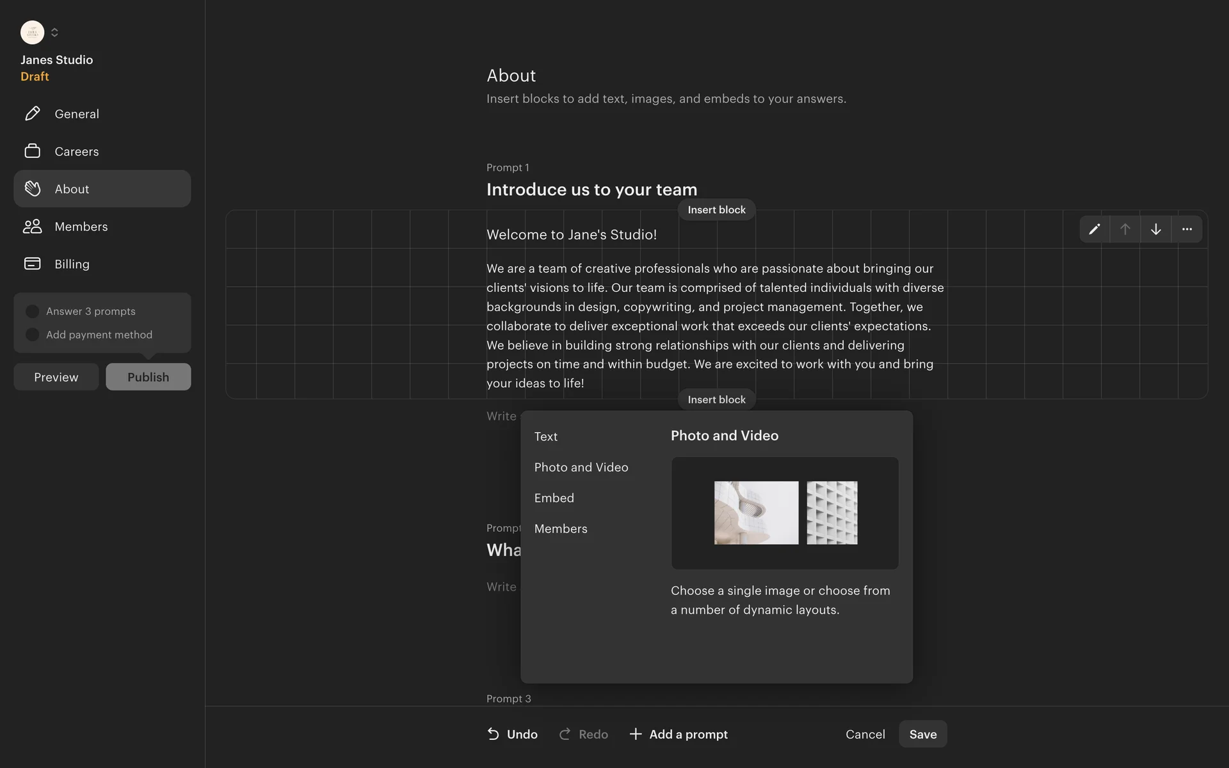Screen dimensions: 1229x768
Task: Open General settings with pencil icon
Action: 76,114
